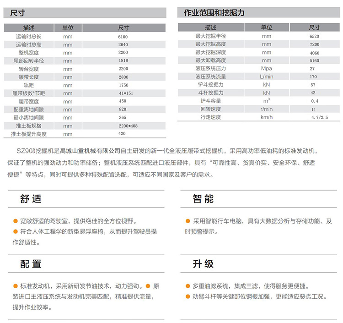Screen dimensions: 343x323
Task: Click the orange bullet before 宽敞舒适的驾驶室
Action: click(16, 221)
